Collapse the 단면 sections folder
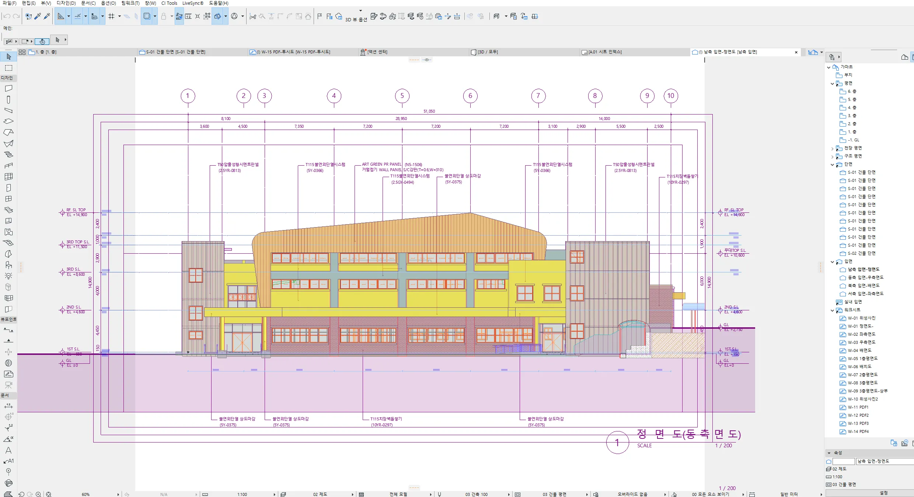Viewport: 914px width, 497px height. click(832, 165)
